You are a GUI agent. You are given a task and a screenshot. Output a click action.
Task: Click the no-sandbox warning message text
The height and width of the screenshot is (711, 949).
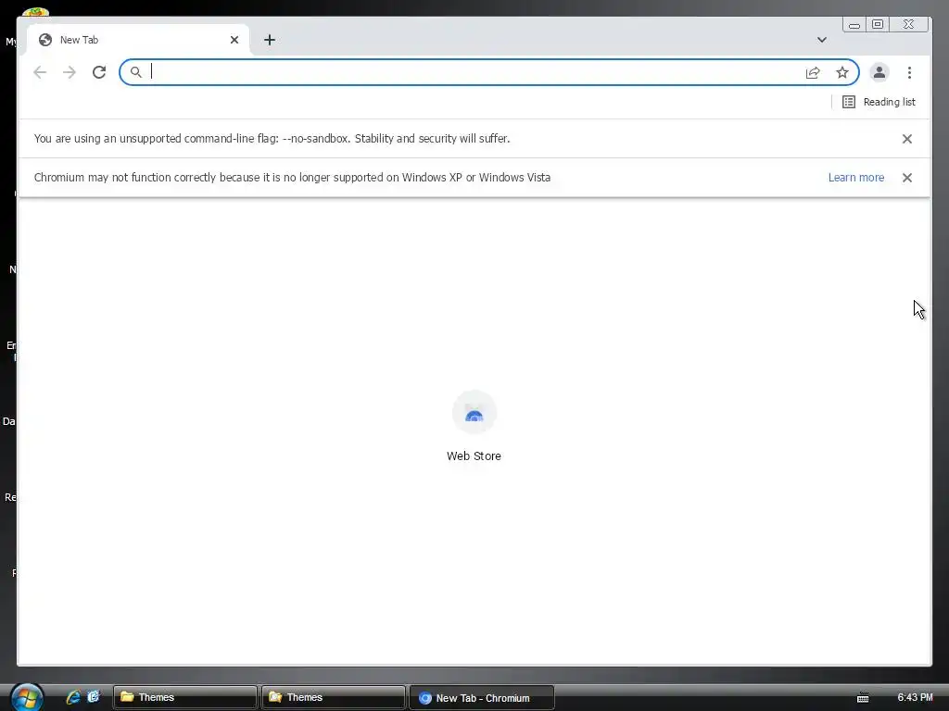tap(272, 139)
